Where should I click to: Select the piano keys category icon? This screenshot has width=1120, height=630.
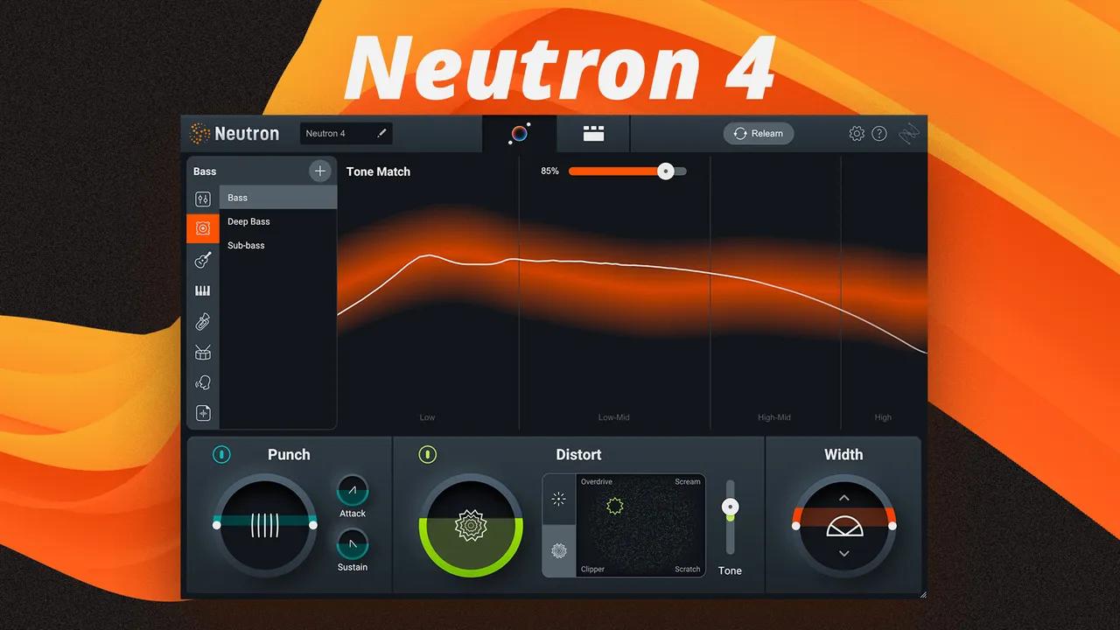[x=203, y=290]
